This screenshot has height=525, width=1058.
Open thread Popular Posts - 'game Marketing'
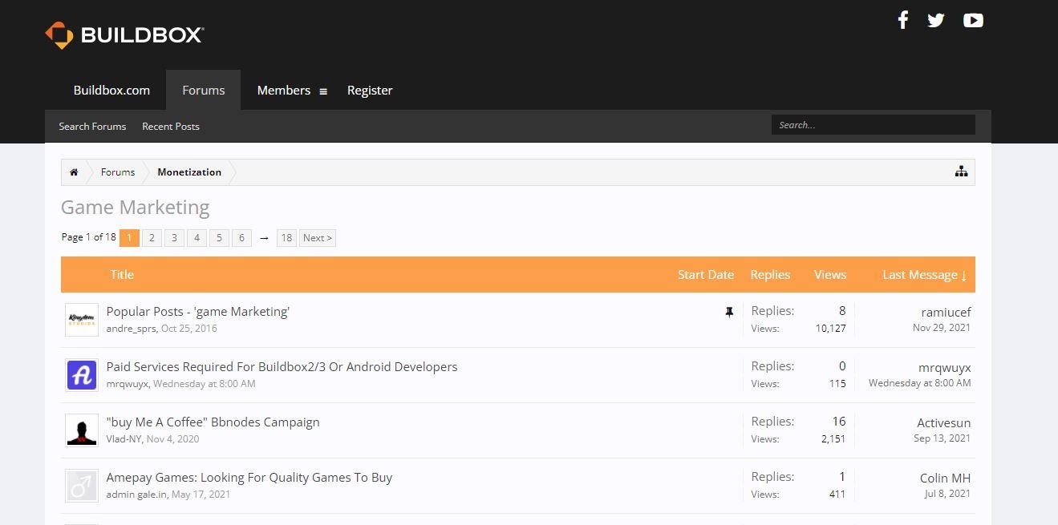[198, 311]
